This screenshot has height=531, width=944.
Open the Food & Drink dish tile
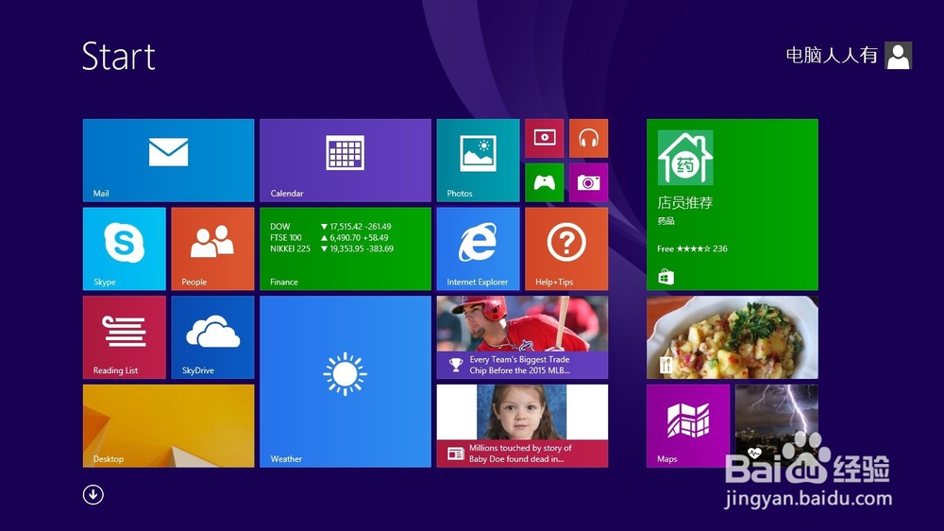[733, 337]
